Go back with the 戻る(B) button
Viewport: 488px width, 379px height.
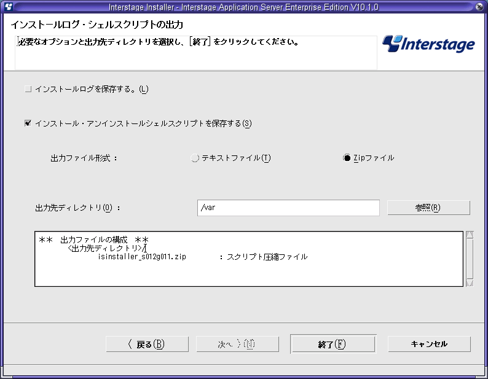tap(147, 344)
